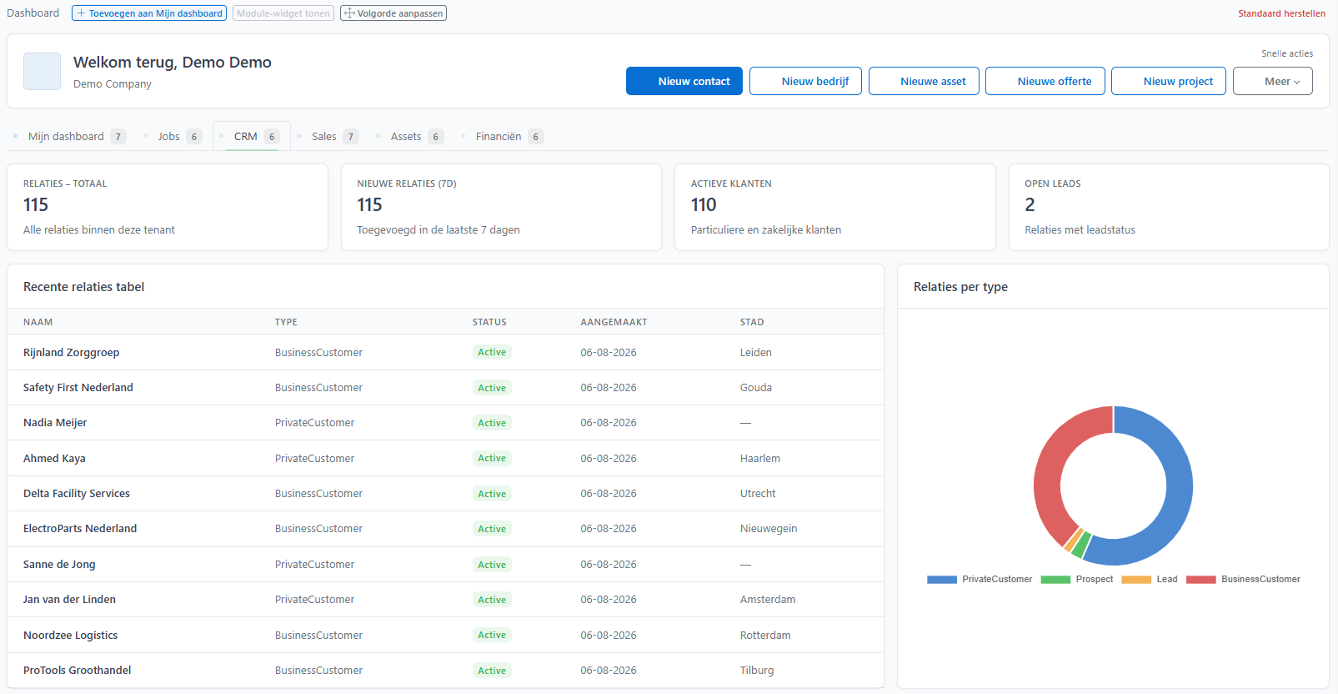1338x694 pixels.
Task: Open the Relaties – Totaal stat card
Action: (x=168, y=207)
